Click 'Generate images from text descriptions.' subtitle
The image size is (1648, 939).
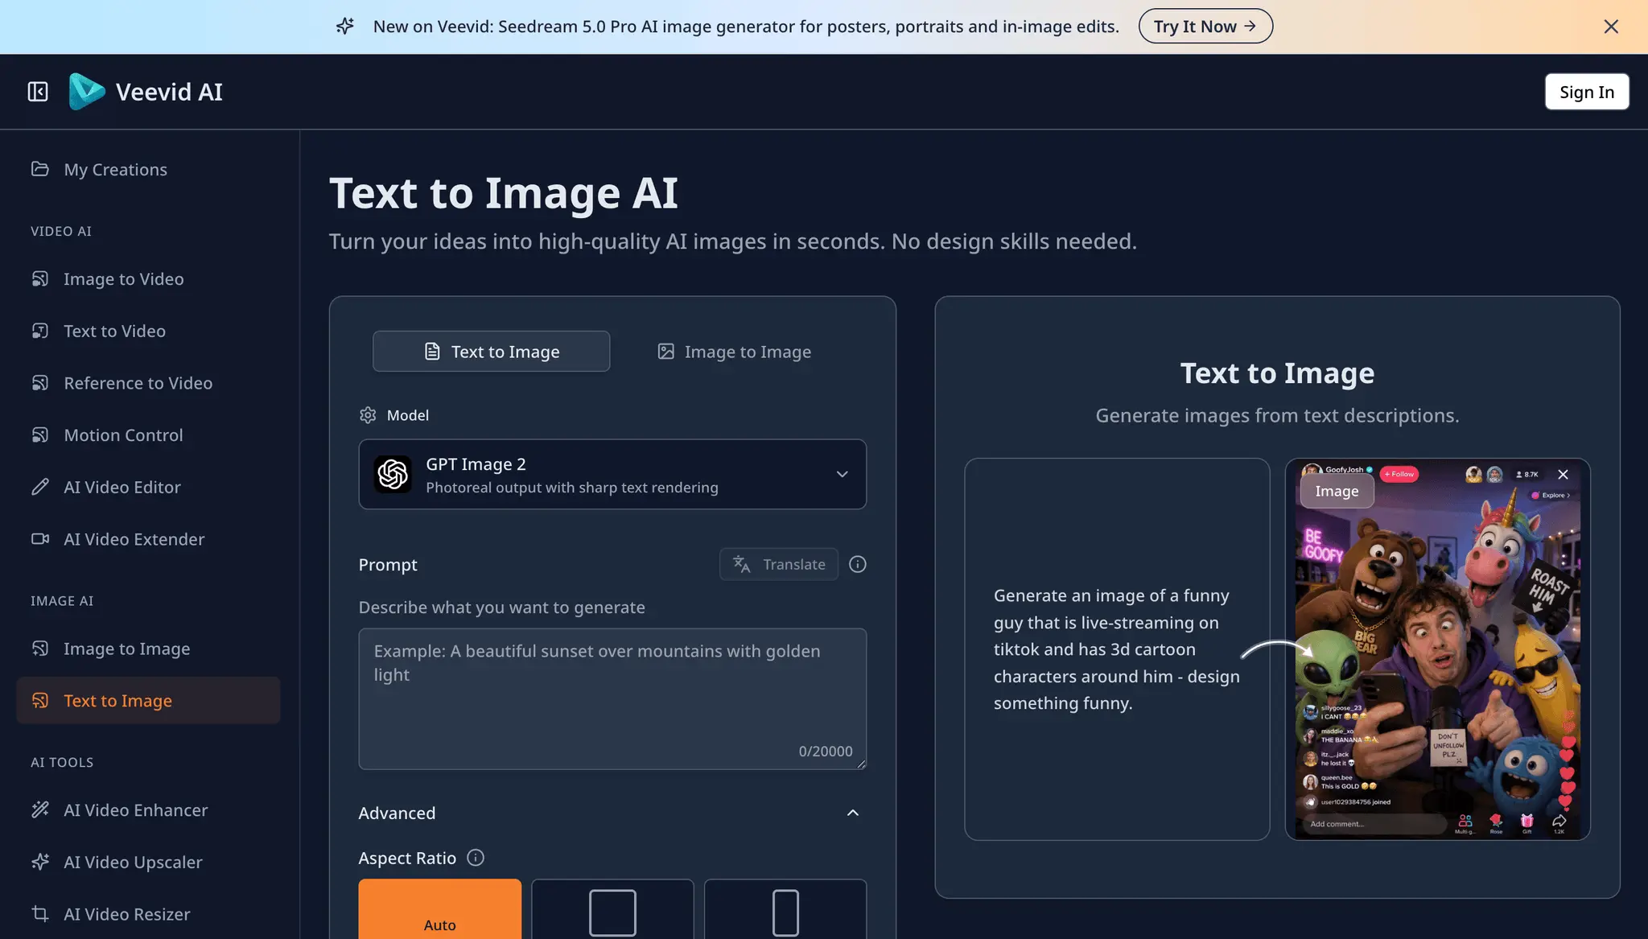(1277, 415)
